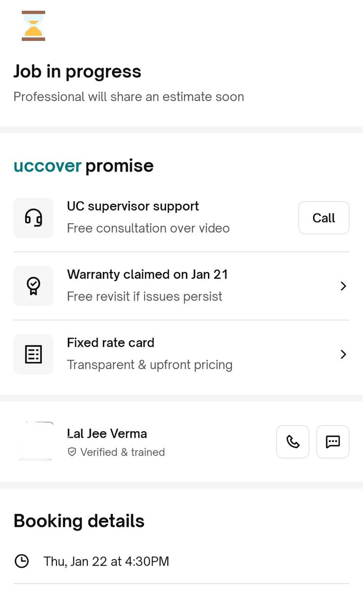This screenshot has height=590, width=363.
Task: Tap the professional's profile photo
Action: pyautogui.click(x=33, y=441)
